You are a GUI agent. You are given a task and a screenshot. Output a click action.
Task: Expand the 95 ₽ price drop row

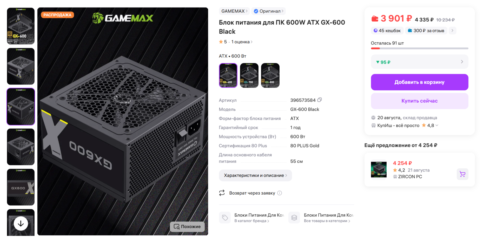pyautogui.click(x=419, y=62)
